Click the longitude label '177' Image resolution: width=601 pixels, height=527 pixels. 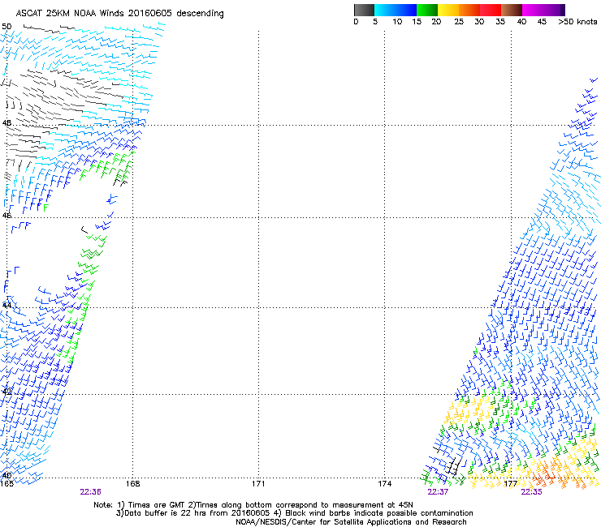click(510, 484)
